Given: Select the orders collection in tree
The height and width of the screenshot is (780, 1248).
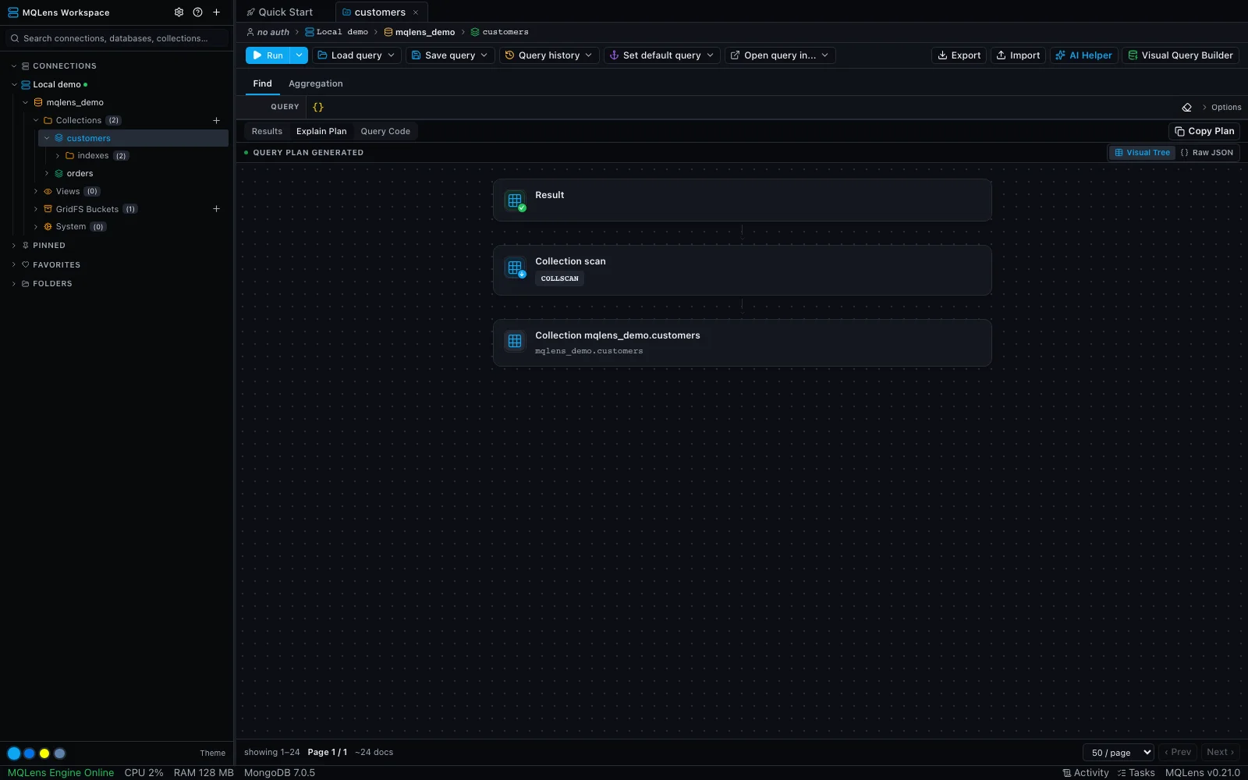Looking at the screenshot, I should pyautogui.click(x=80, y=174).
